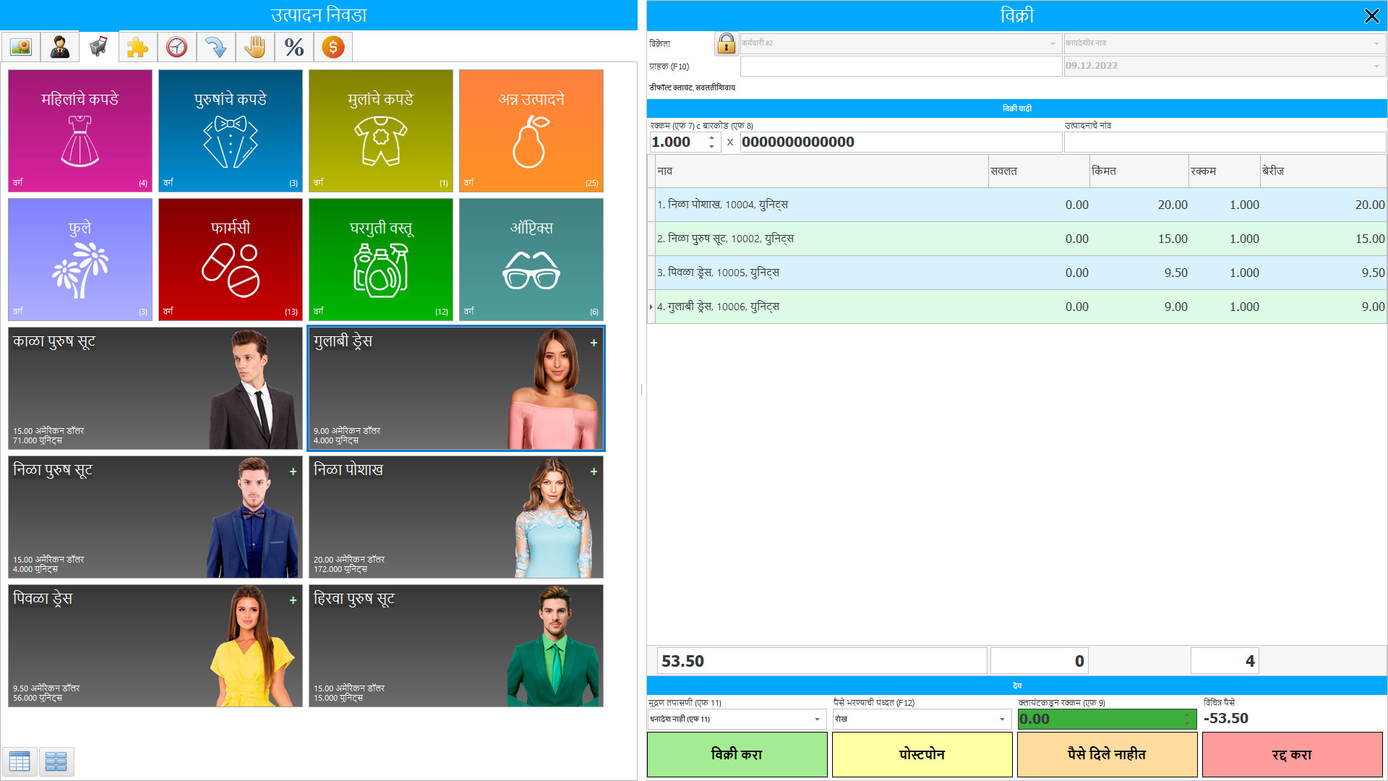
Task: Open the picture tab with sunflower icon
Action: point(21,48)
